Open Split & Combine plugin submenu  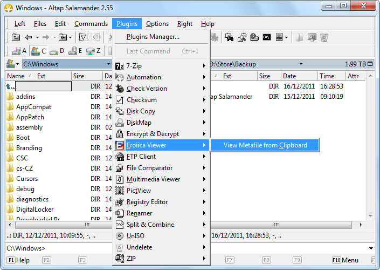(161, 225)
